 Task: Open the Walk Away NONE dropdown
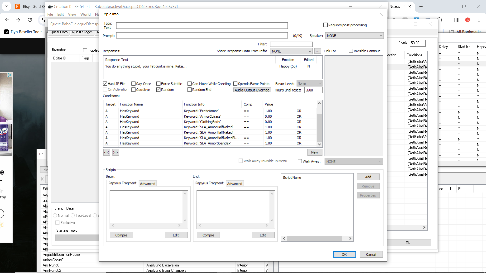(x=354, y=161)
